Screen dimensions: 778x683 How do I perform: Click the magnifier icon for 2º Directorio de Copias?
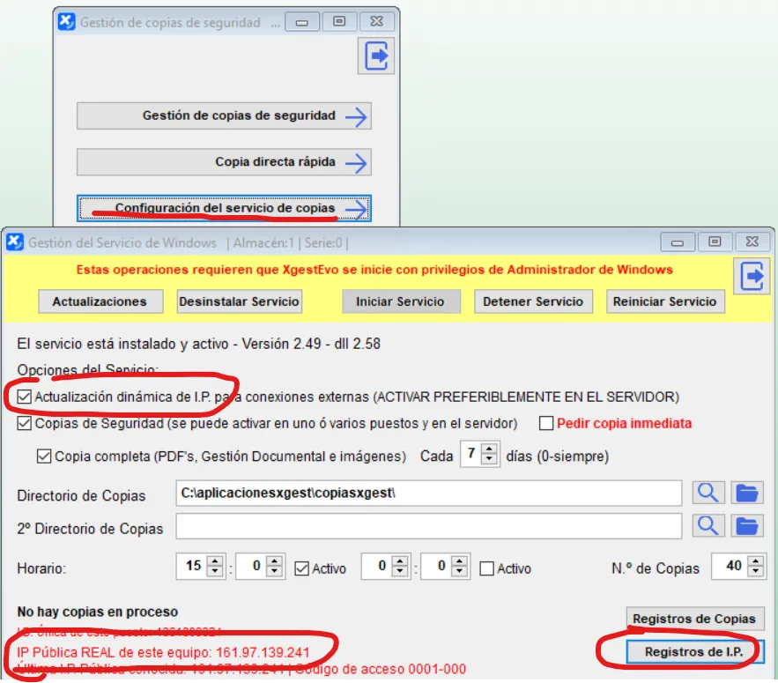pyautogui.click(x=708, y=526)
